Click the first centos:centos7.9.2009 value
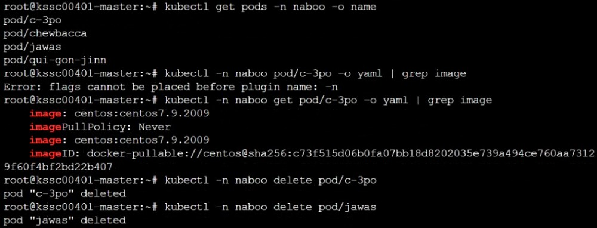The image size is (597, 228). click(141, 113)
